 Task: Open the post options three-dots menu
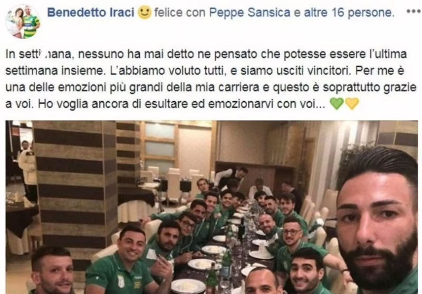[414, 12]
